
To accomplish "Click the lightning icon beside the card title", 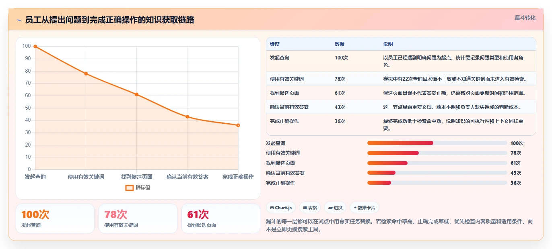I will 19,20.
